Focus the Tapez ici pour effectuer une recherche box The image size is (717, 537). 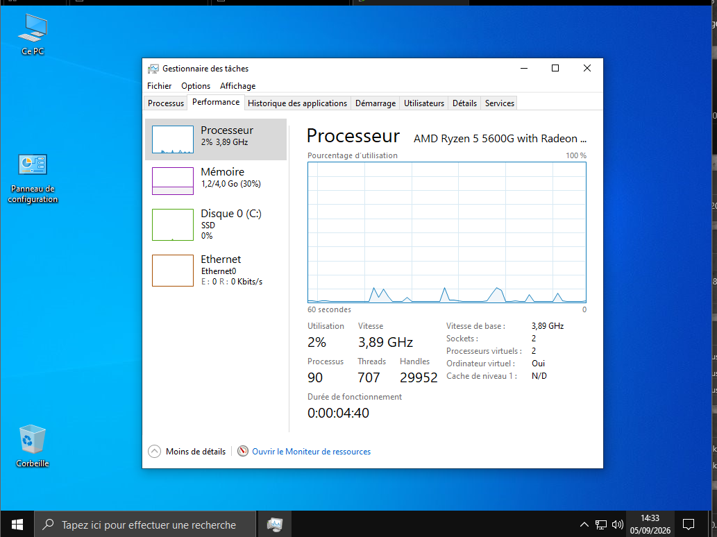click(x=145, y=525)
